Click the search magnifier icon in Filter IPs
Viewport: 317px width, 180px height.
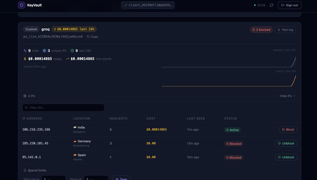coord(26,108)
